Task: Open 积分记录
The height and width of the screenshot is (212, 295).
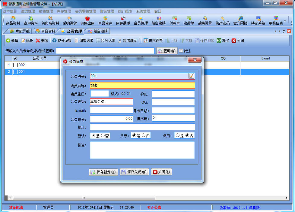Action: (x=106, y=41)
